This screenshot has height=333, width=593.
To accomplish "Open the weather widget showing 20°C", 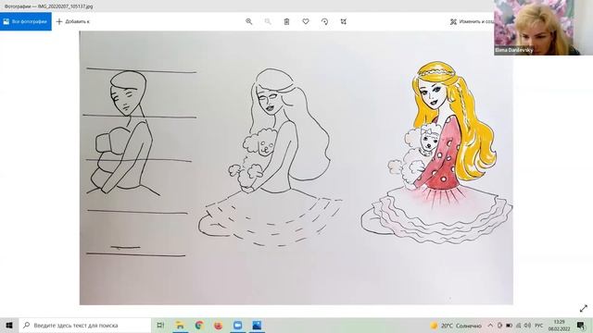I will [456, 326].
